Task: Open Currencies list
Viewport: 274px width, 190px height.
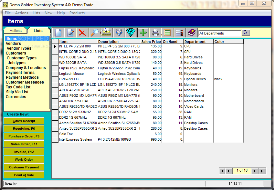Action: pyautogui.click(x=16, y=97)
